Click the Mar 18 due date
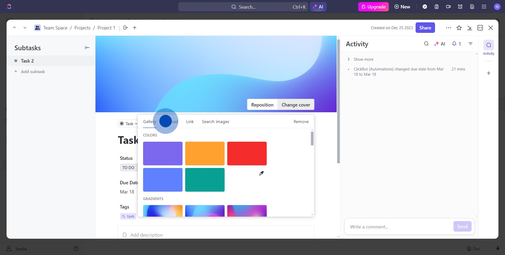This screenshot has width=505, height=255. pos(127,192)
